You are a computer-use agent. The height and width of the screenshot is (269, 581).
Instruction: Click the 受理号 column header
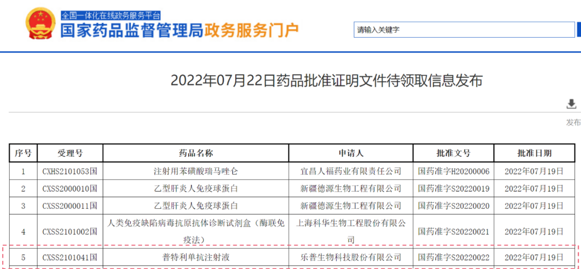[70, 153]
